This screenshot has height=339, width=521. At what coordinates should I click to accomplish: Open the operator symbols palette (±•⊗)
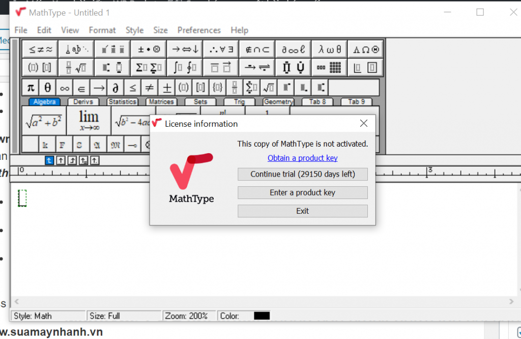pyautogui.click(x=149, y=49)
